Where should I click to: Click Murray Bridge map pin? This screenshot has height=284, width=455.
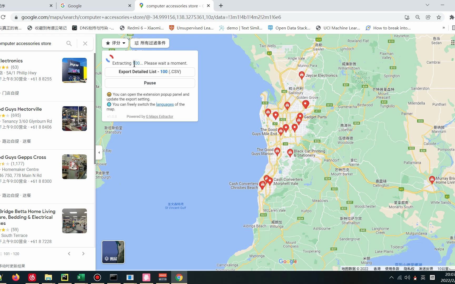click(x=432, y=180)
